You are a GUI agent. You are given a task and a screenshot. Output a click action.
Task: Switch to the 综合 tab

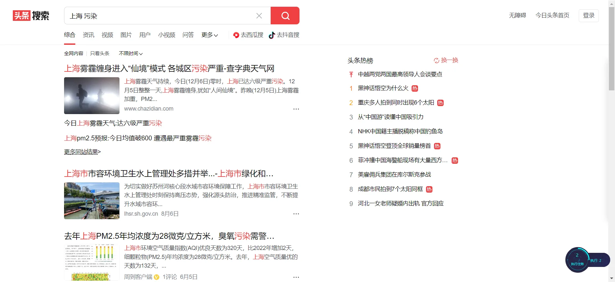pyautogui.click(x=70, y=35)
